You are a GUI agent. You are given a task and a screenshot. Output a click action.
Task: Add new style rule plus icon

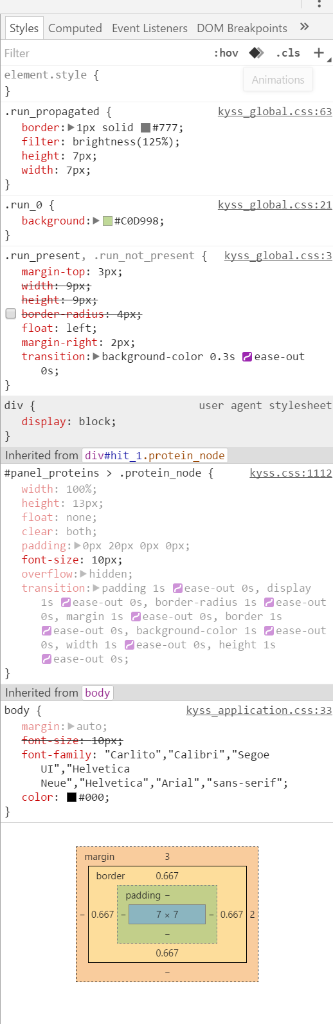pos(319,53)
